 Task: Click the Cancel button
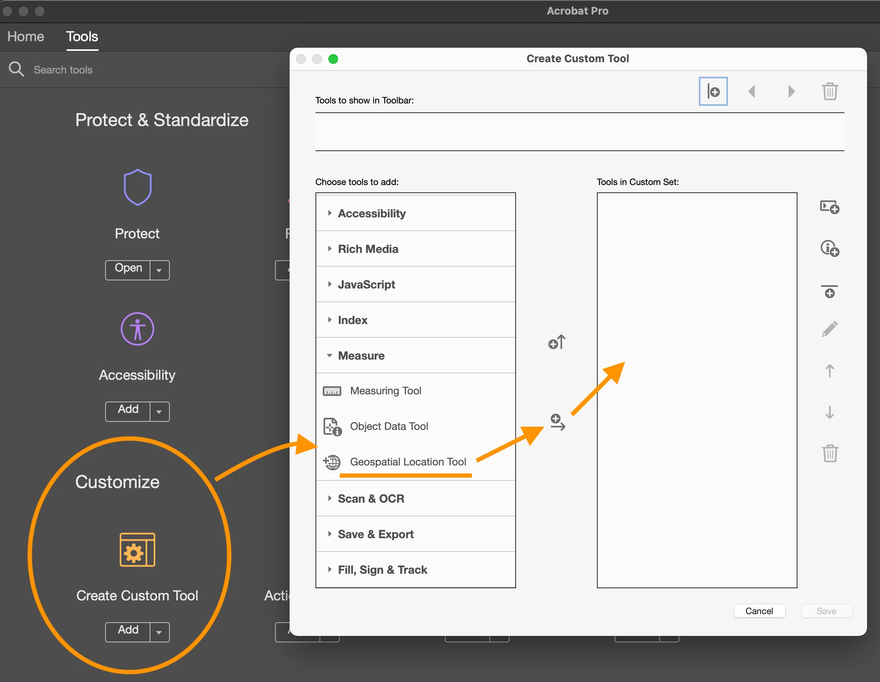pos(759,611)
